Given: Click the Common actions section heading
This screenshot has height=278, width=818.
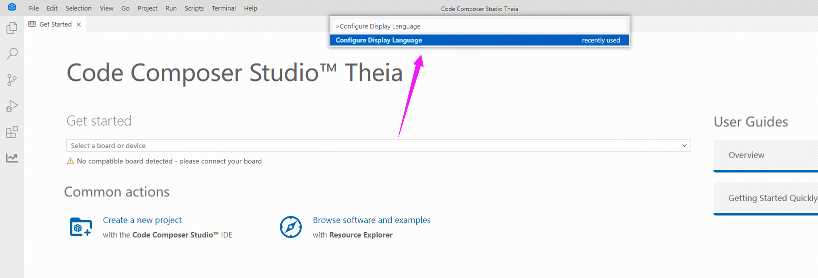Looking at the screenshot, I should [117, 192].
